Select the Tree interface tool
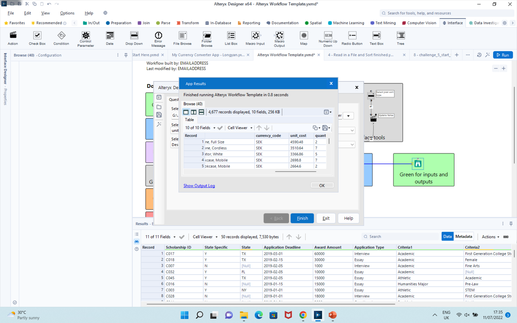 coord(401,38)
